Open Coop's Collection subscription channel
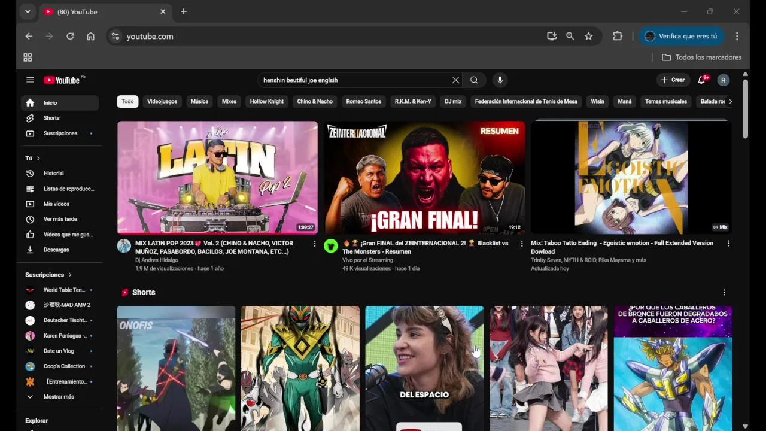The height and width of the screenshot is (431, 766). 60,366
